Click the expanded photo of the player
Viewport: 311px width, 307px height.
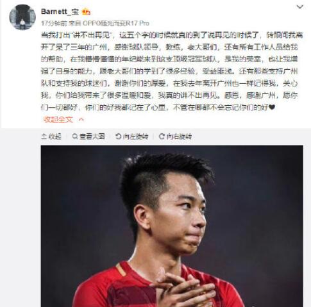pos(172,226)
